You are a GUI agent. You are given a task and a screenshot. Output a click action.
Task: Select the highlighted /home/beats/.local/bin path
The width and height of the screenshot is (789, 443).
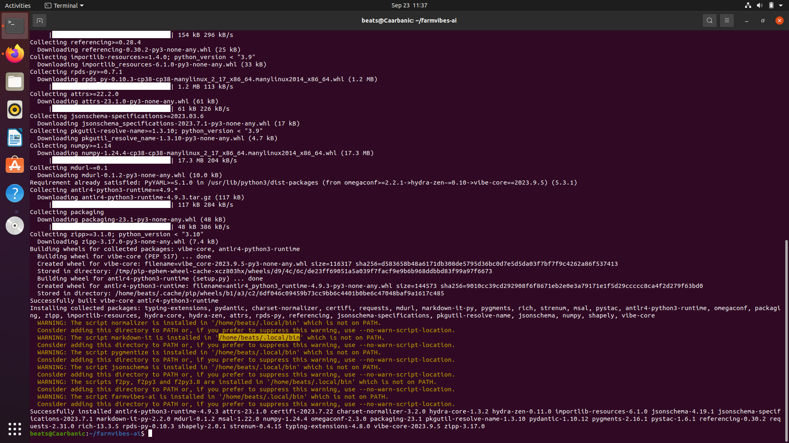click(259, 337)
